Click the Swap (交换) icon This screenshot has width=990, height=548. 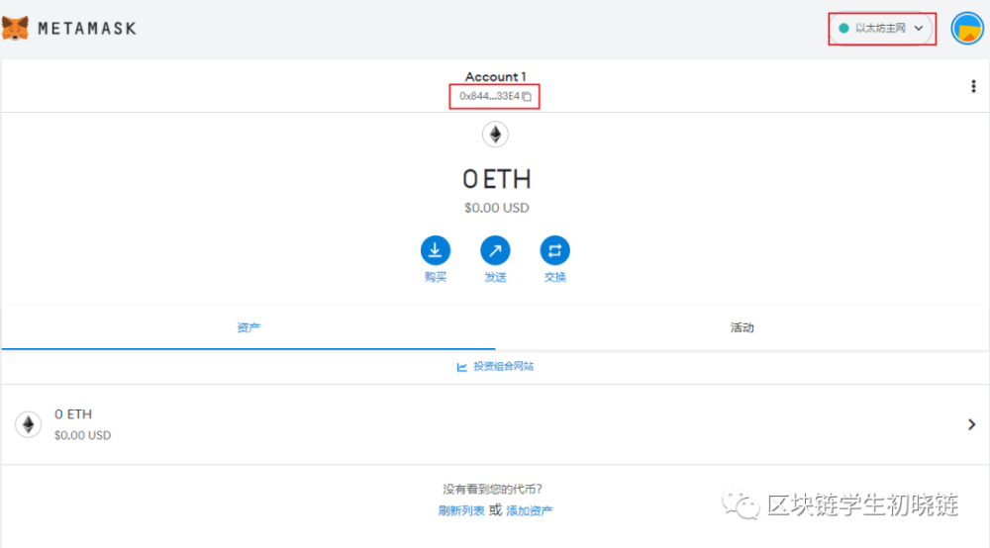click(x=555, y=250)
